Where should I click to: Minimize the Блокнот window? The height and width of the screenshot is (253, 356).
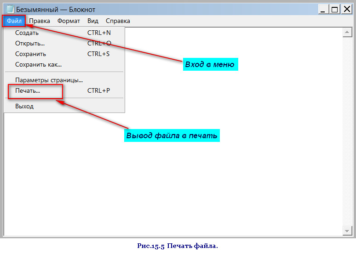pyautogui.click(x=323, y=9)
